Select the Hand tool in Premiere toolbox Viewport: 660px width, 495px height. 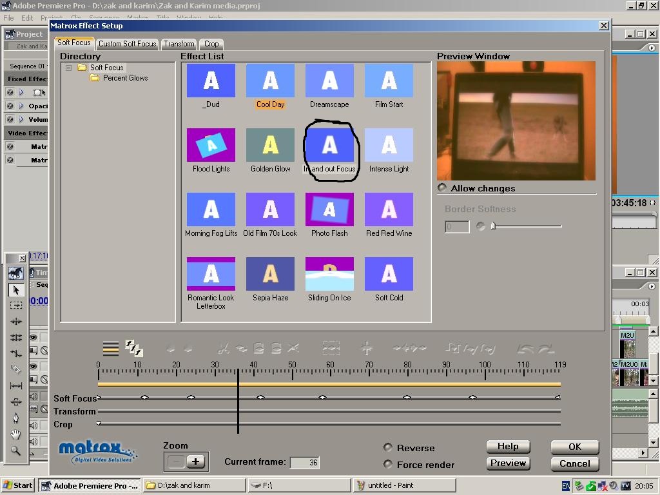pos(16,434)
